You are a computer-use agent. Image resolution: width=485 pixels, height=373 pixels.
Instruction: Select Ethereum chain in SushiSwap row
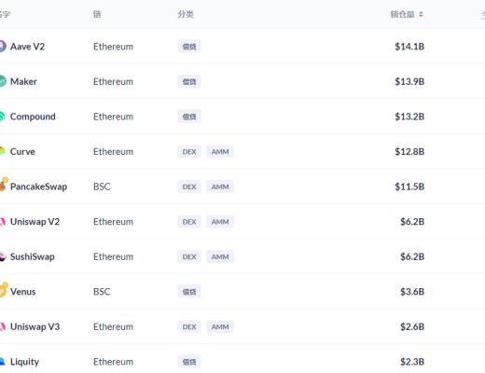tap(113, 256)
